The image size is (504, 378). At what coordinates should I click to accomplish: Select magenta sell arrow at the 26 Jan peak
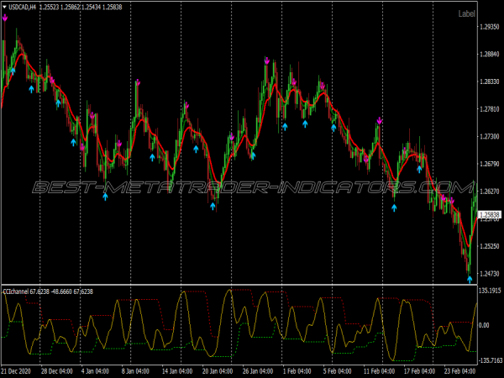pyautogui.click(x=266, y=60)
